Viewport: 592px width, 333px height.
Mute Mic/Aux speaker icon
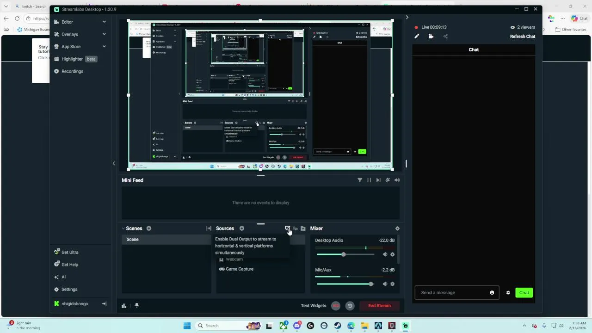(385, 284)
